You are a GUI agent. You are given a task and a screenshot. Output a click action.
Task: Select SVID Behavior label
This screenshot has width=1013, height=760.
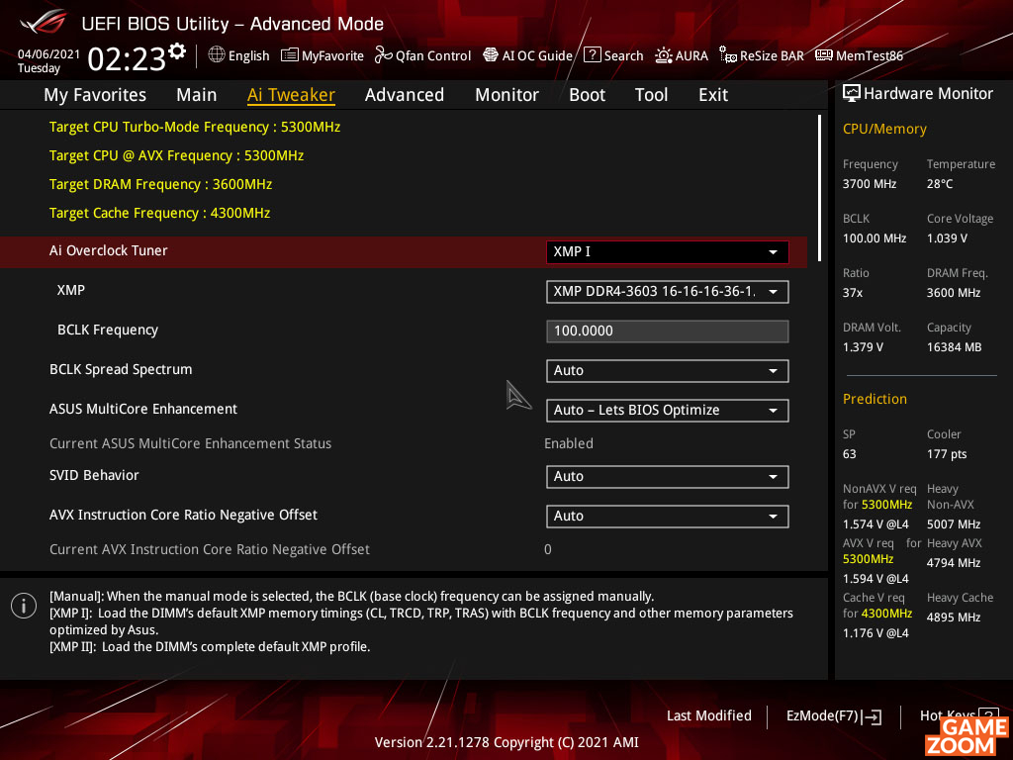click(94, 475)
